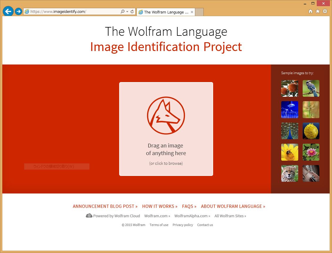Open About Wolfram Language link
Viewport: 332px width, 253px height.
233,206
